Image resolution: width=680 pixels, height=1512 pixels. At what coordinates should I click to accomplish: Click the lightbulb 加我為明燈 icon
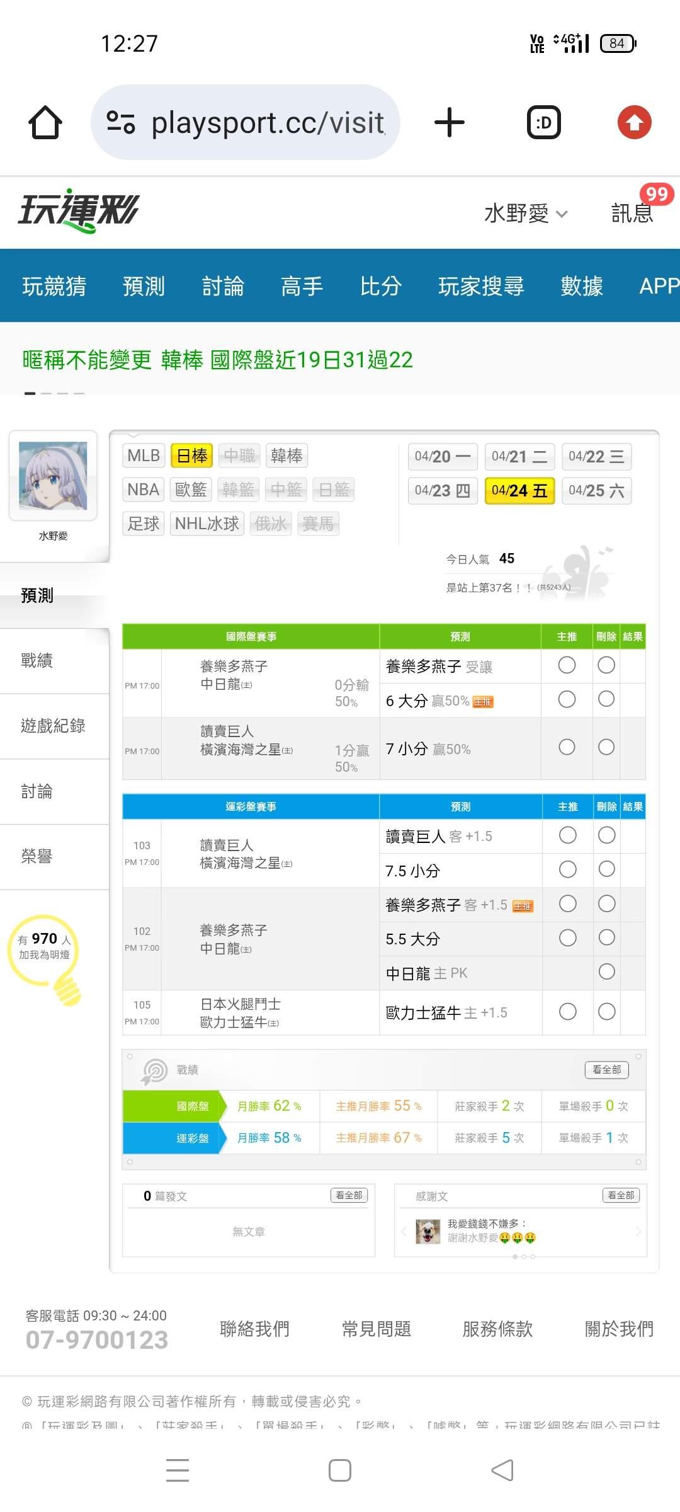click(45, 959)
